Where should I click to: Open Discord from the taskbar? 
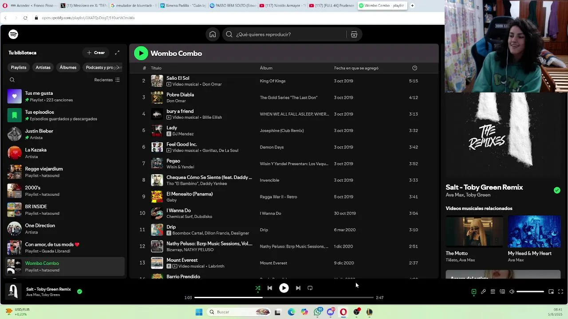[331, 312]
